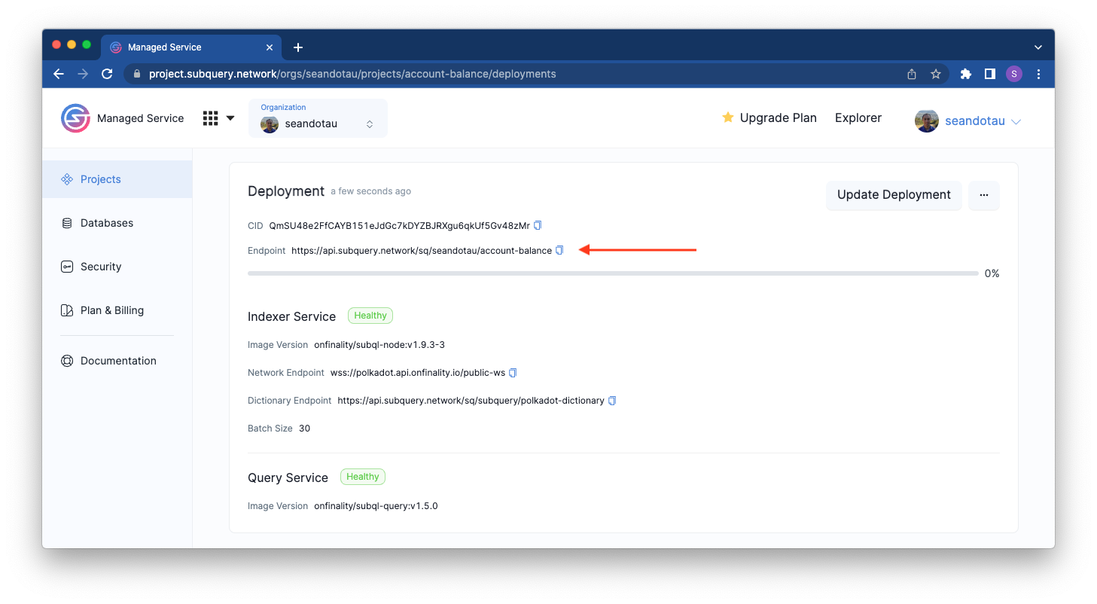This screenshot has width=1097, height=604.
Task: Copy the Dictionary Endpoint URL
Action: (x=611, y=400)
